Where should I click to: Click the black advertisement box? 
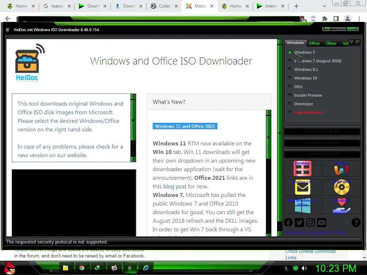(74, 203)
